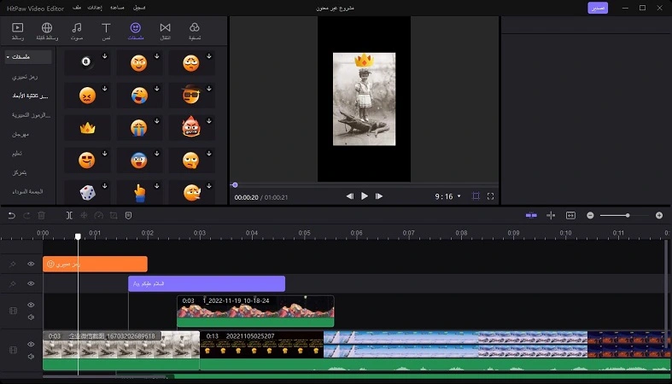Screen dimensions: 672x384
Task: Pin the purple text track
Action: (13, 283)
